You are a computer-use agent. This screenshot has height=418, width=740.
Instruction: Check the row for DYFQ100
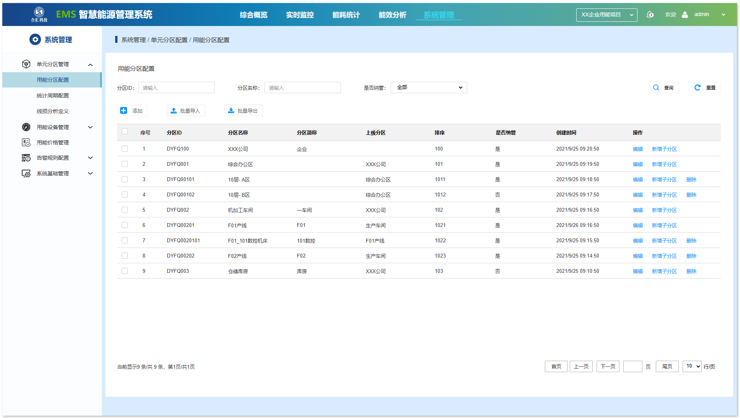125,149
